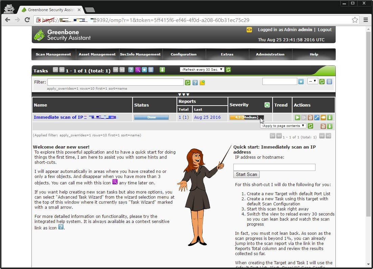Save named filter with star icon
The width and height of the screenshot is (373, 269).
(301, 82)
